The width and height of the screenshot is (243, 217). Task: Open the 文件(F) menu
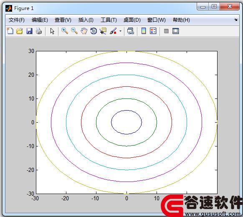(17, 20)
